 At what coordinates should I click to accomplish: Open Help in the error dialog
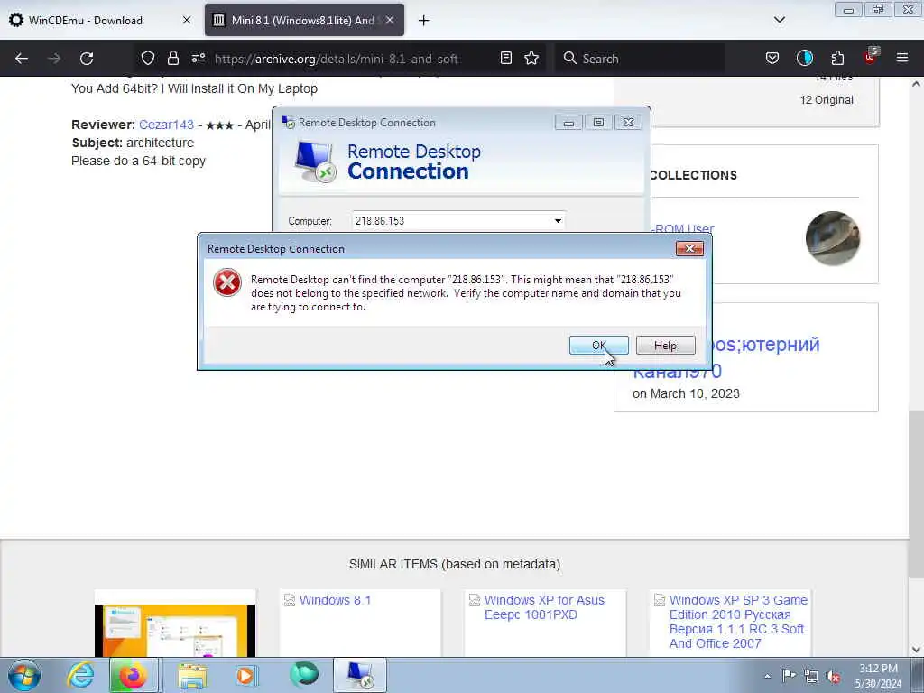pos(665,346)
